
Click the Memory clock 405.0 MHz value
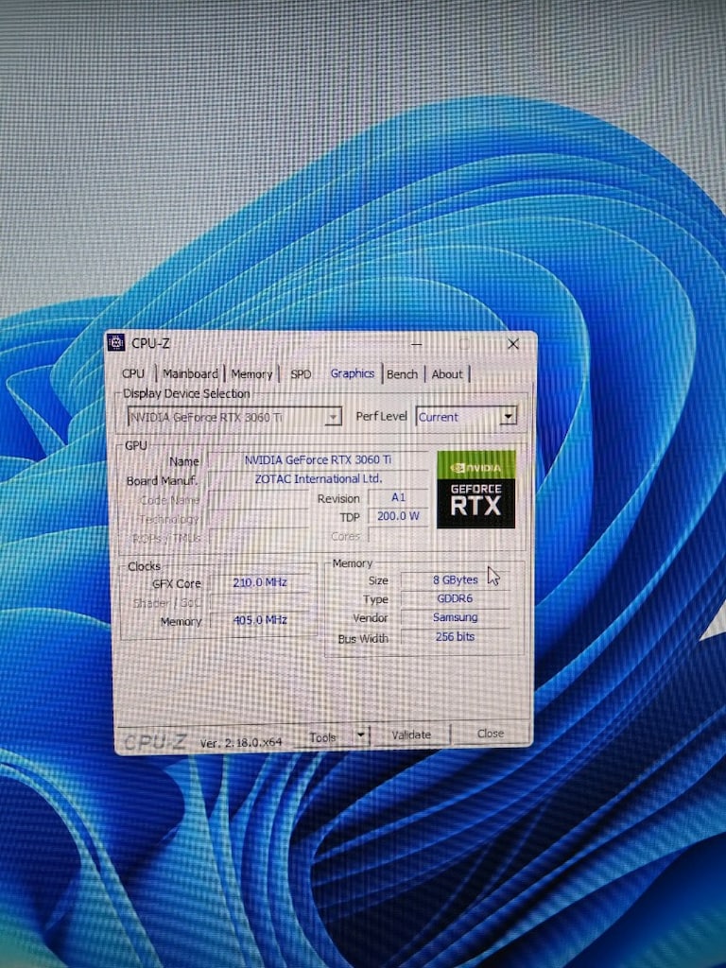260,619
